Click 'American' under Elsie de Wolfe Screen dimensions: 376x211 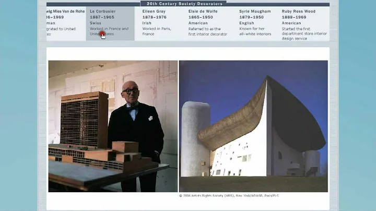[198, 23]
